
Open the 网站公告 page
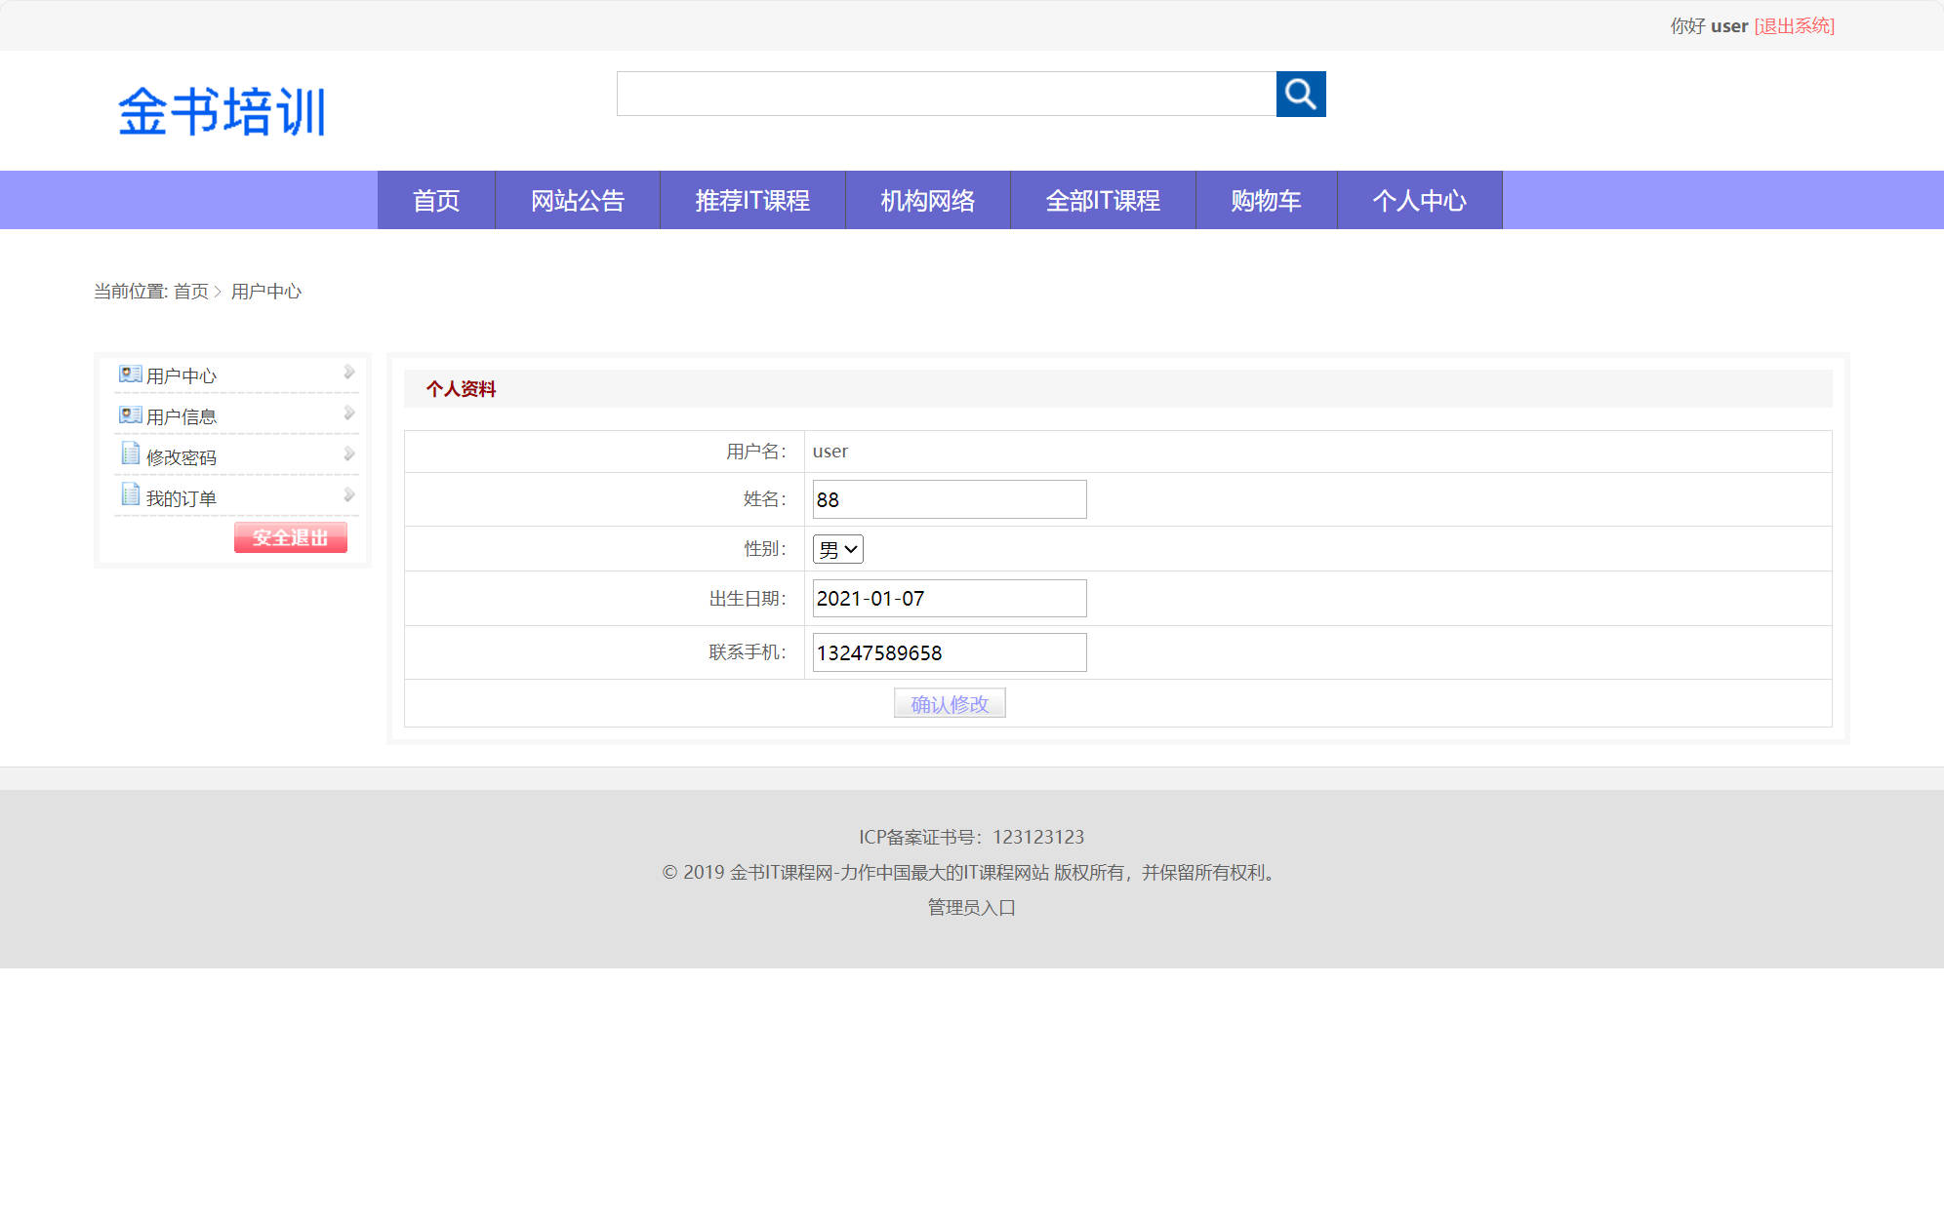pos(578,200)
